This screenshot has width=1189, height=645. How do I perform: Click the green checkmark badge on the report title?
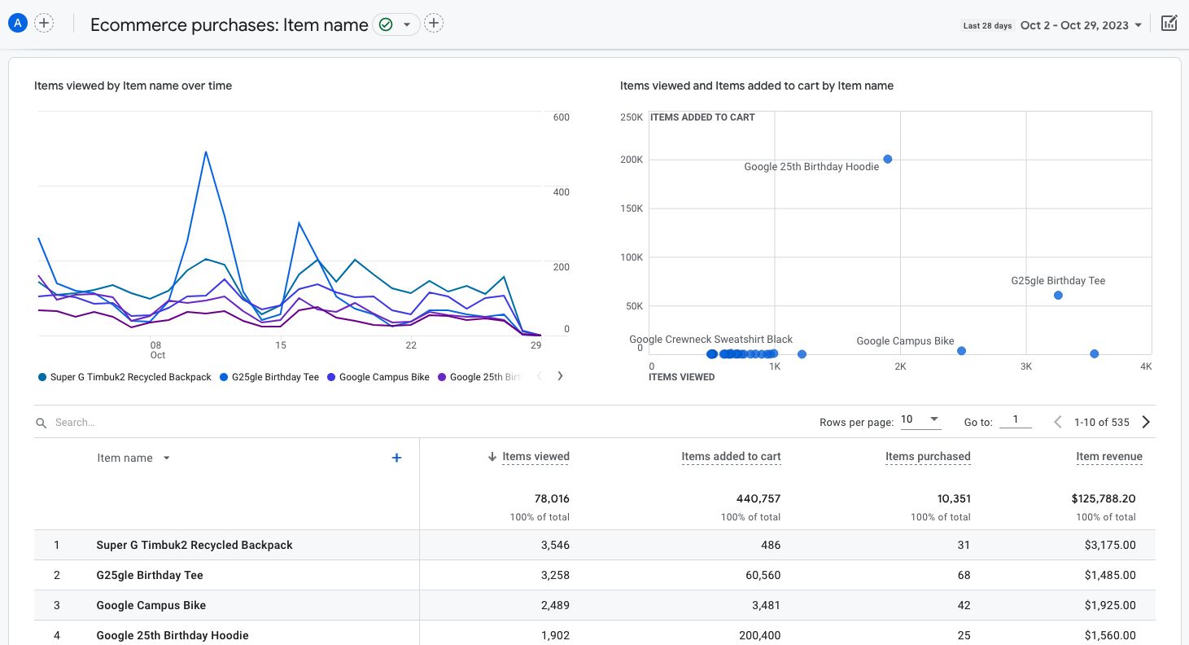(x=384, y=24)
